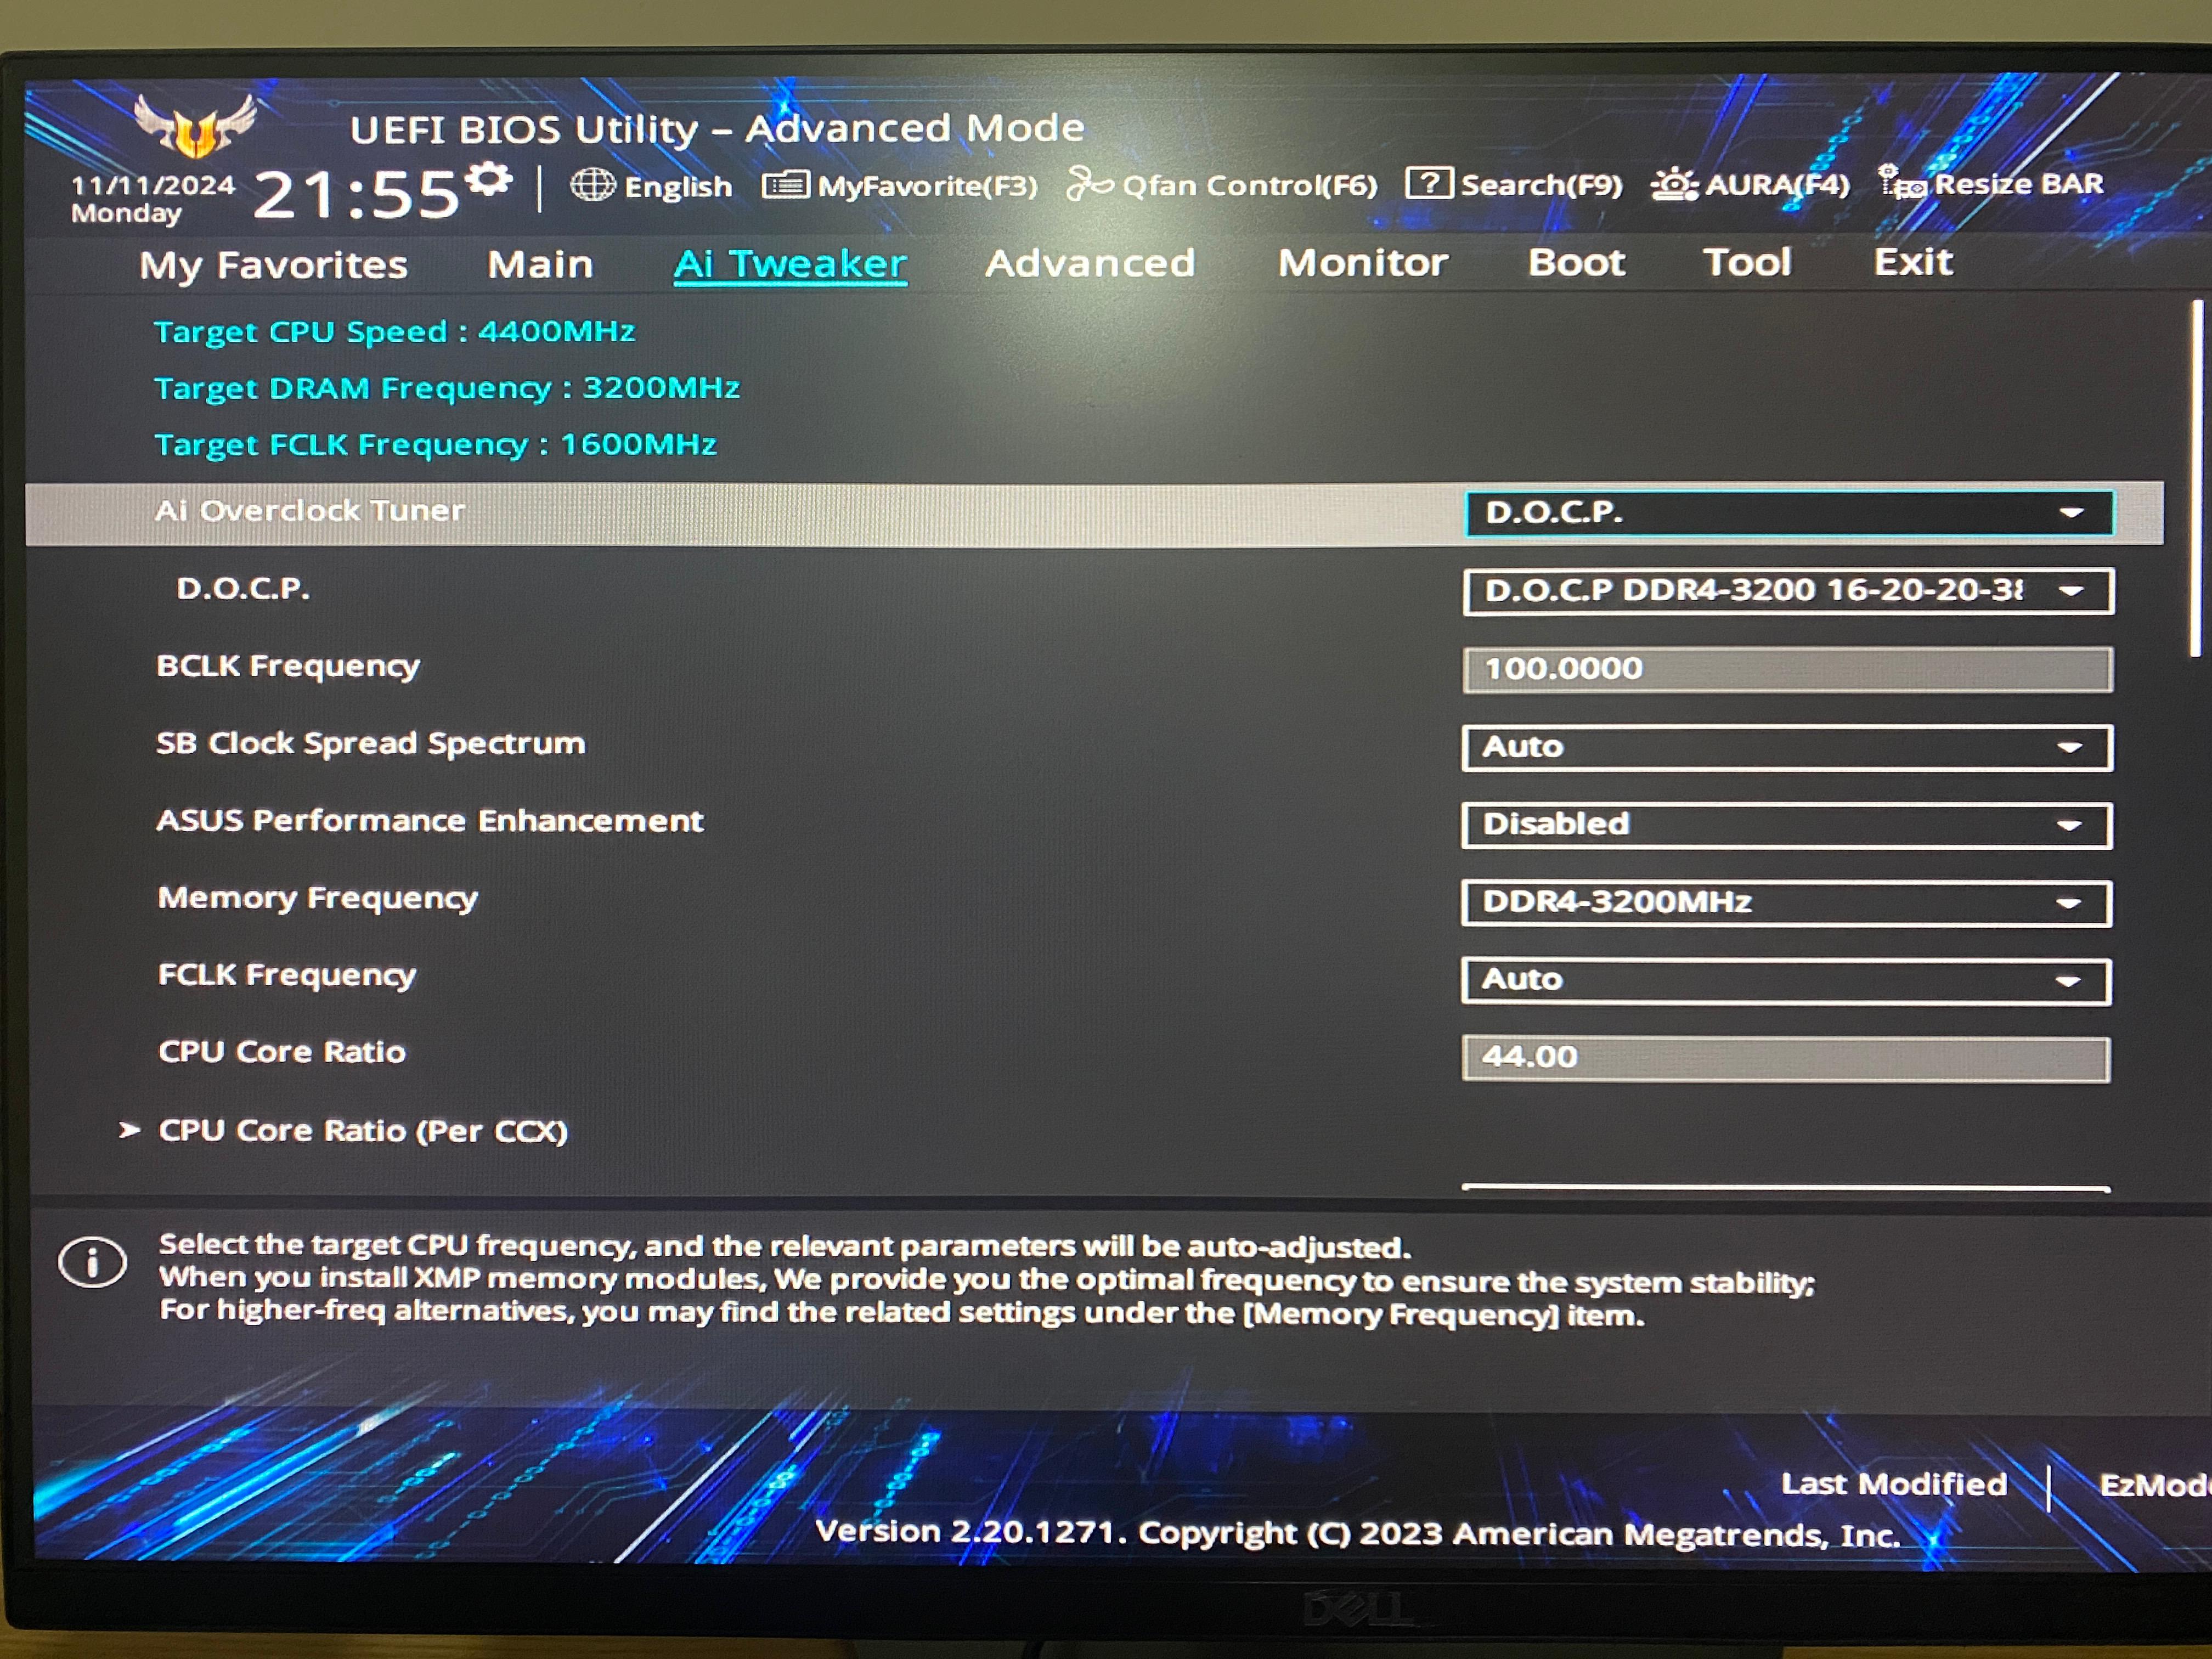Viewport: 2212px width, 1659px height.
Task: Click the globe language icon
Action: pyautogui.click(x=592, y=185)
